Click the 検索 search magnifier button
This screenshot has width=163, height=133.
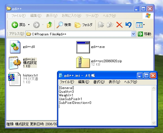64,25
